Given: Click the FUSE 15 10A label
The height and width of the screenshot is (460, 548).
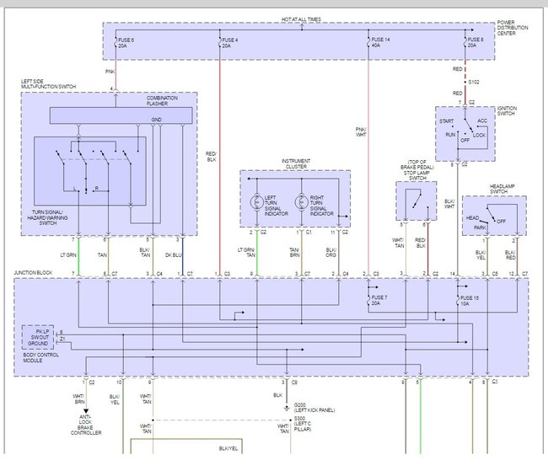Looking at the screenshot, I should pyautogui.click(x=470, y=301).
